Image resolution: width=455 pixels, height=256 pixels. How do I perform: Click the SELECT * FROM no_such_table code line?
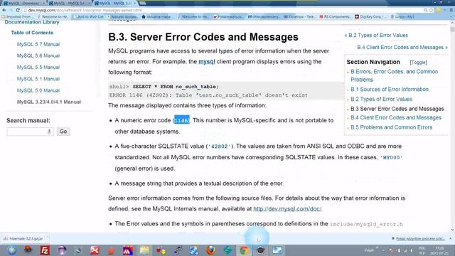(x=176, y=87)
